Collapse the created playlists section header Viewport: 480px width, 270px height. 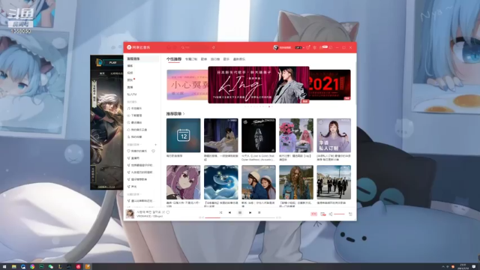pyautogui.click(x=134, y=145)
